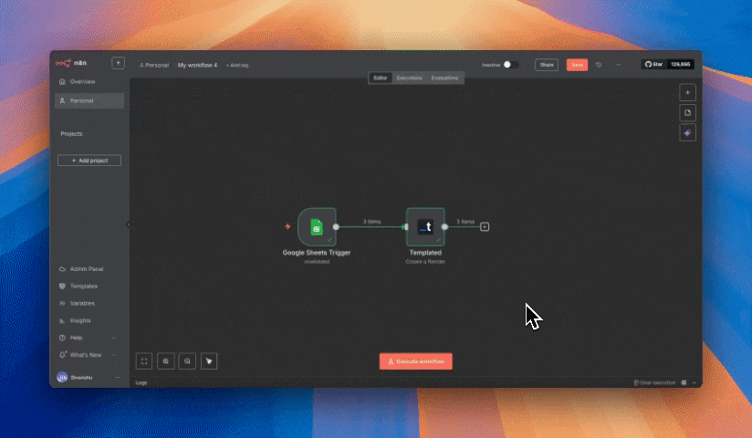Image resolution: width=752 pixels, height=438 pixels.
Task: Select the Google Sheets Trigger node
Action: [317, 227]
